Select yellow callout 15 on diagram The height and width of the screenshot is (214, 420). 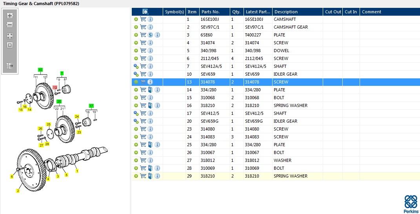[21, 109]
